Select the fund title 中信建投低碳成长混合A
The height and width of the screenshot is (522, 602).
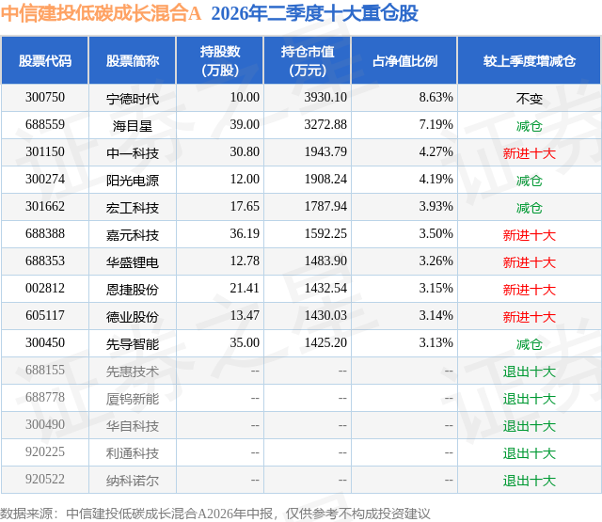[101, 13]
